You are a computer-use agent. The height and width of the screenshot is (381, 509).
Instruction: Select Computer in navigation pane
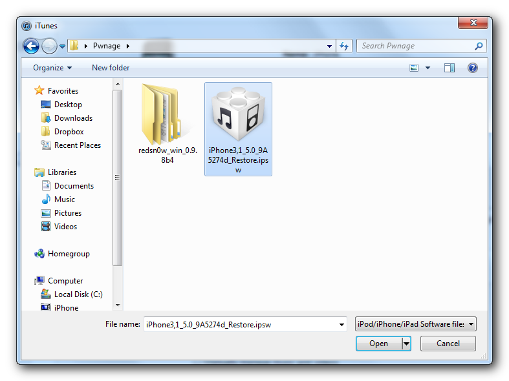(x=59, y=280)
